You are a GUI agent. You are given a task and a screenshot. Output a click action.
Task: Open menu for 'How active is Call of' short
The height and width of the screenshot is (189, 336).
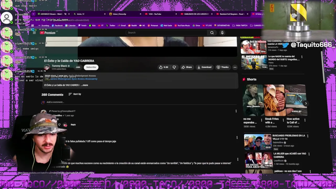point(305,120)
